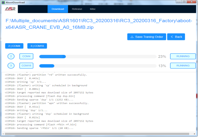Click the left chevron on Back button
198x137 pixels.
click(x=172, y=37)
